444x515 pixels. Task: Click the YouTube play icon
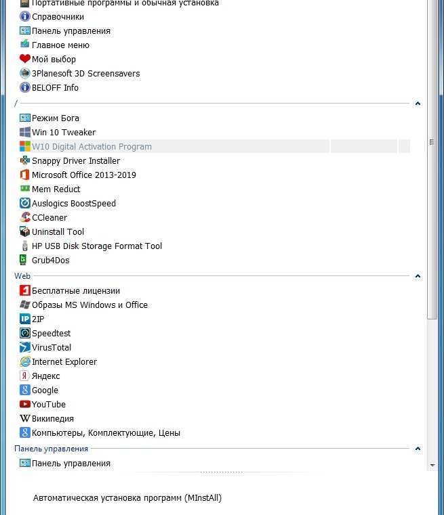point(24,404)
